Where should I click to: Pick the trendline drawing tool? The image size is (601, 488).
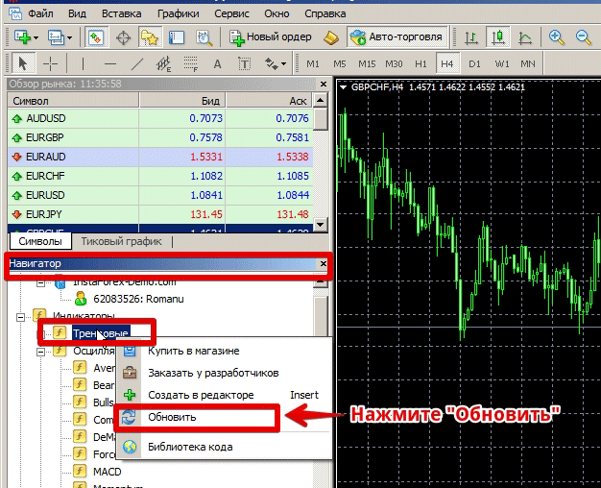(x=136, y=63)
